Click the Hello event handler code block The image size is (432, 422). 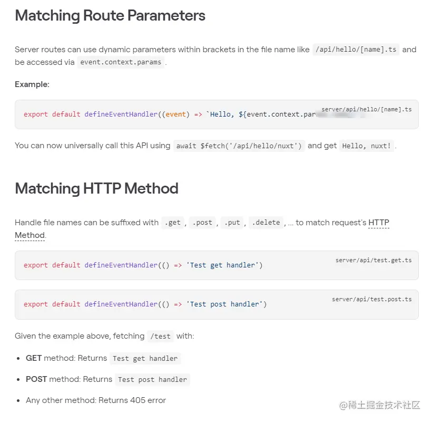[x=217, y=114]
